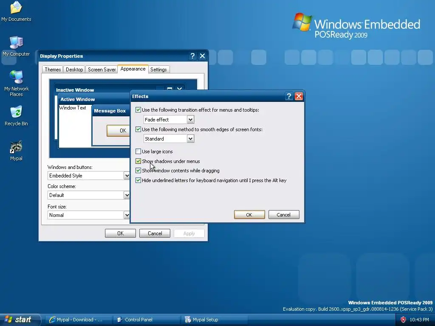This screenshot has height=326, width=435.
Task: Click the Effects dialog help question mark
Action: pos(289,96)
